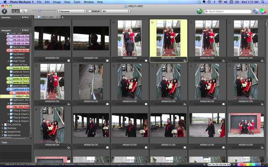The height and width of the screenshot is (167, 268).
Task: Toggle the color management triangle icon
Action: click(263, 12)
